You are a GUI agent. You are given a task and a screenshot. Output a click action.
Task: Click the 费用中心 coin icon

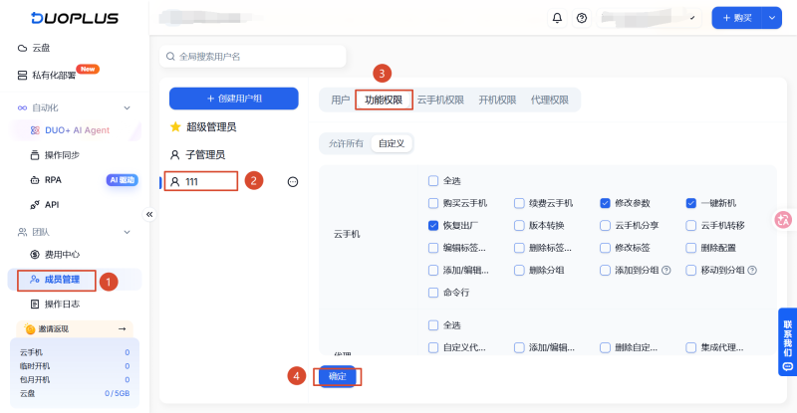pyautogui.click(x=35, y=255)
